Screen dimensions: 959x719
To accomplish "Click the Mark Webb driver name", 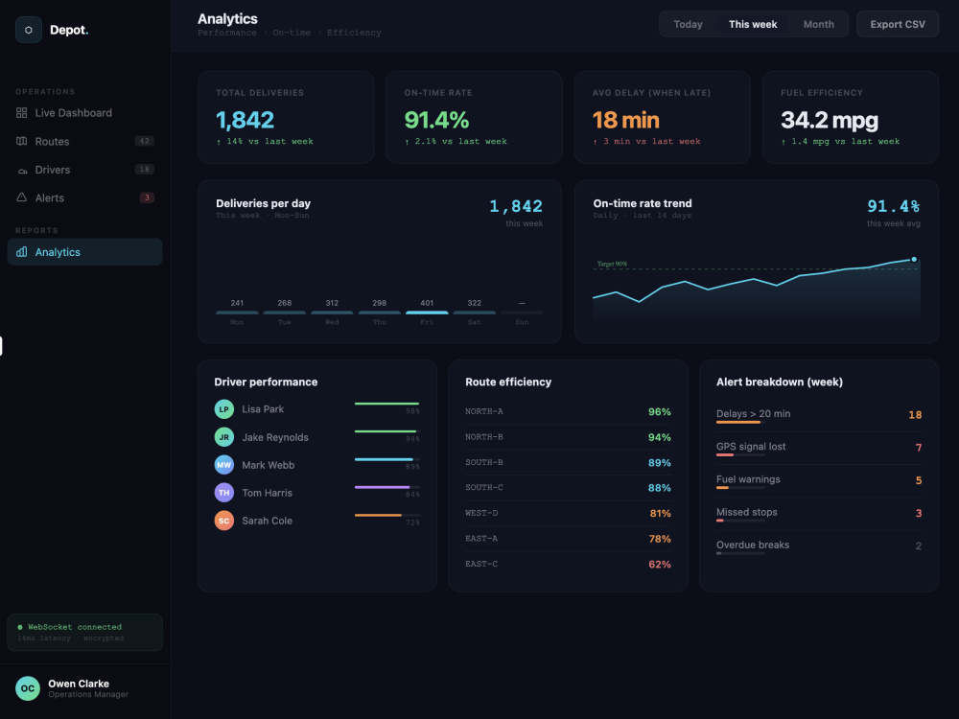I will coord(268,465).
